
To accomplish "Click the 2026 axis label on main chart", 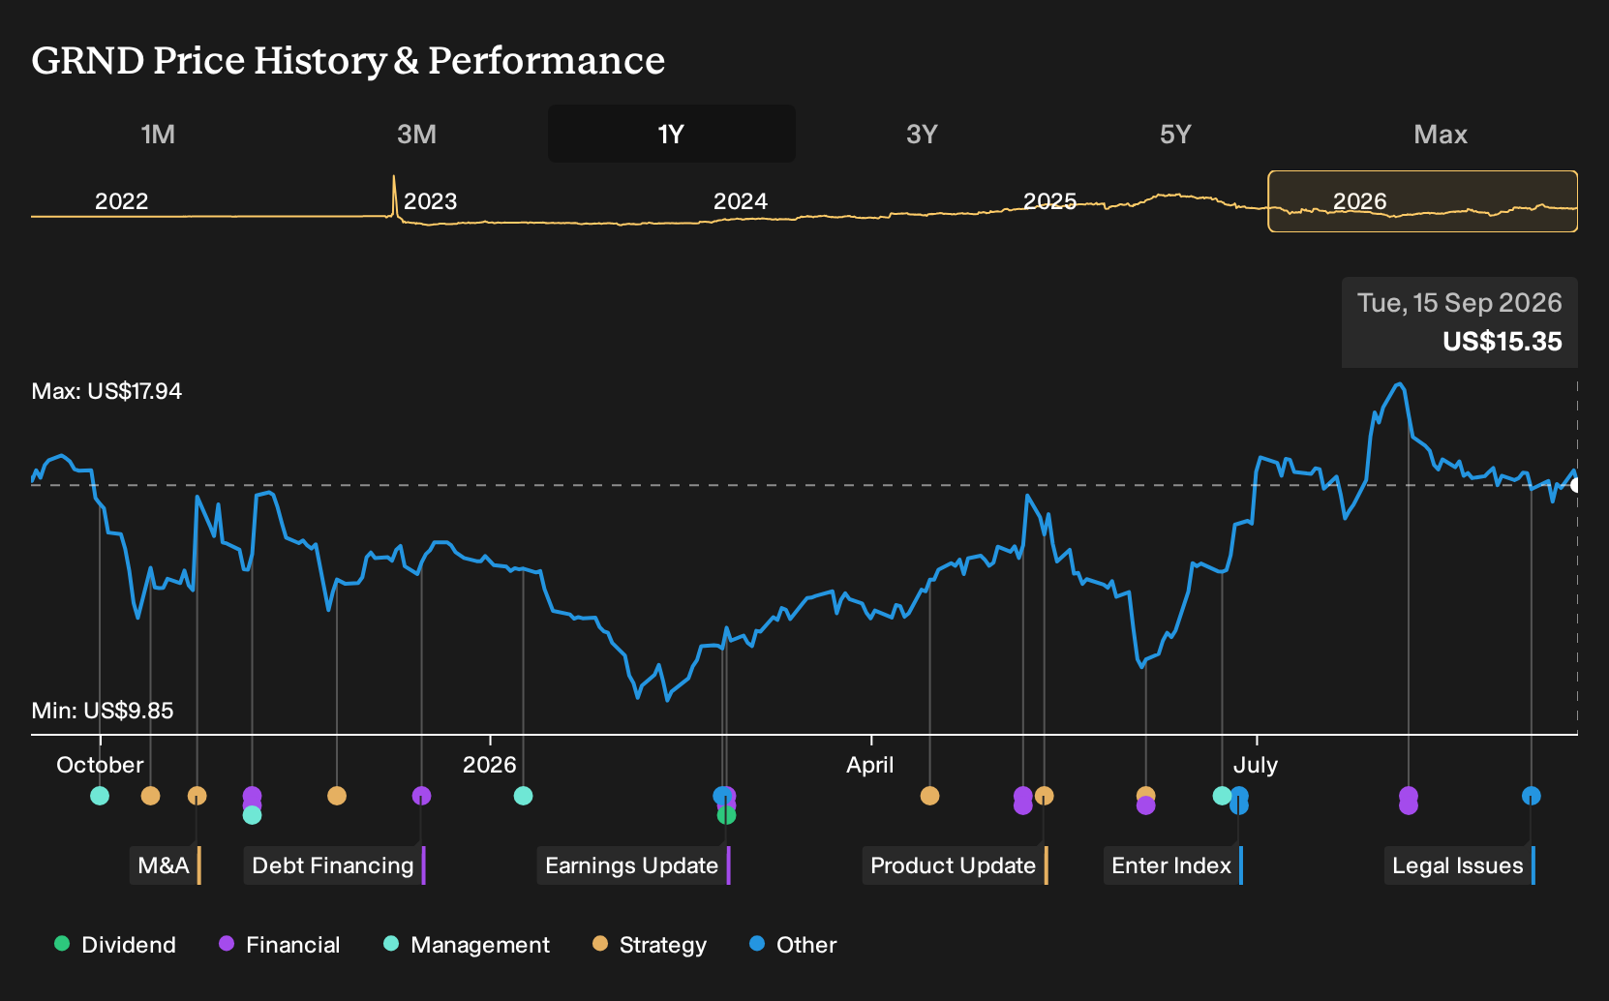I will pyautogui.click(x=490, y=765).
